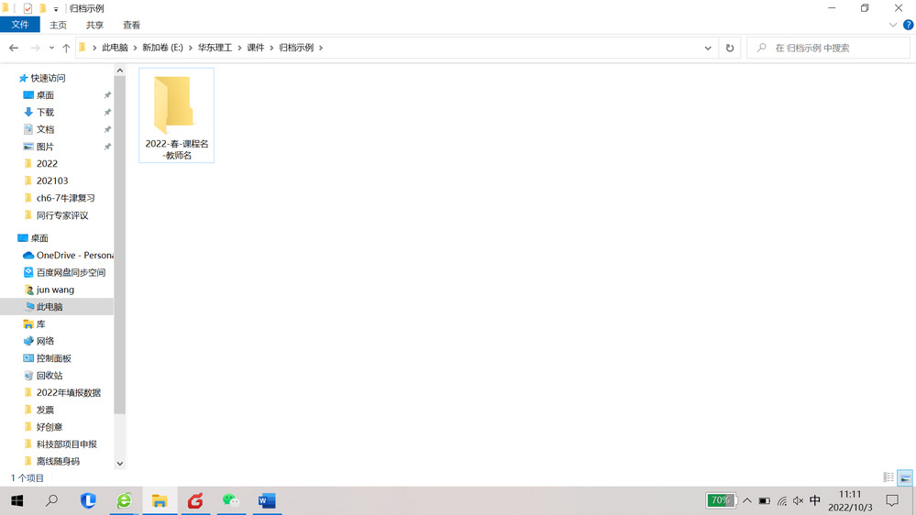Image resolution: width=916 pixels, height=515 pixels.
Task: Go up one folder level arrow
Action: pyautogui.click(x=66, y=48)
